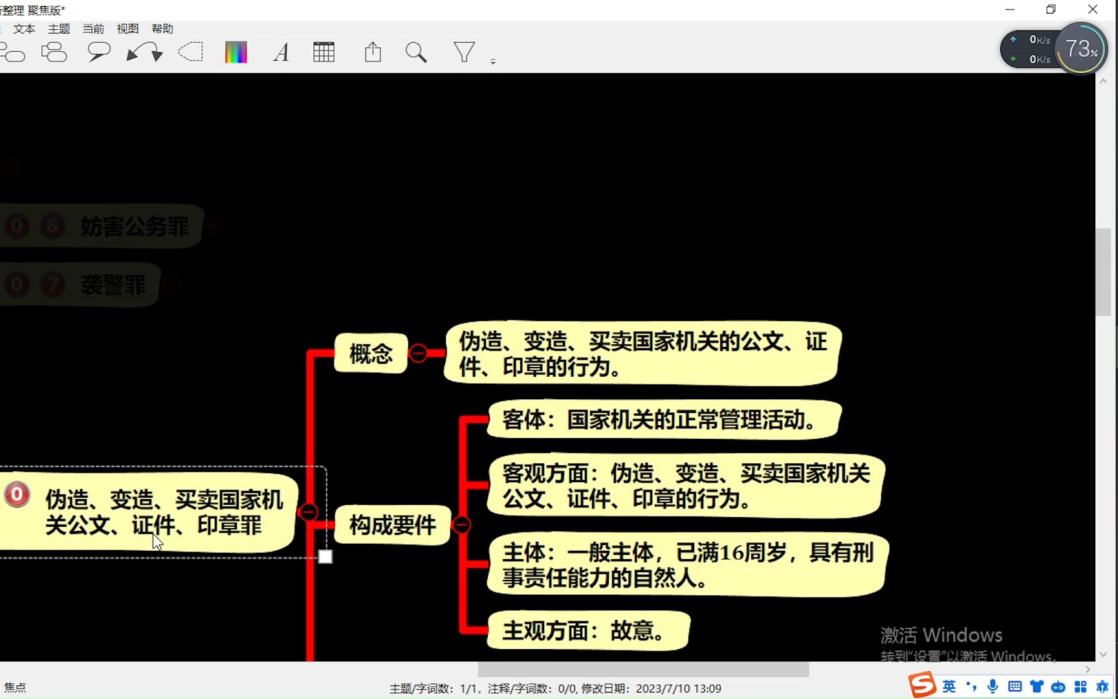Open the search magnifier tool
The height and width of the screenshot is (699, 1118).
(x=416, y=52)
